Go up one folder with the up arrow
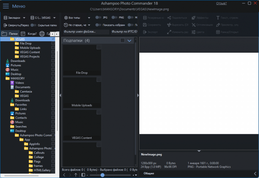 click(75, 175)
